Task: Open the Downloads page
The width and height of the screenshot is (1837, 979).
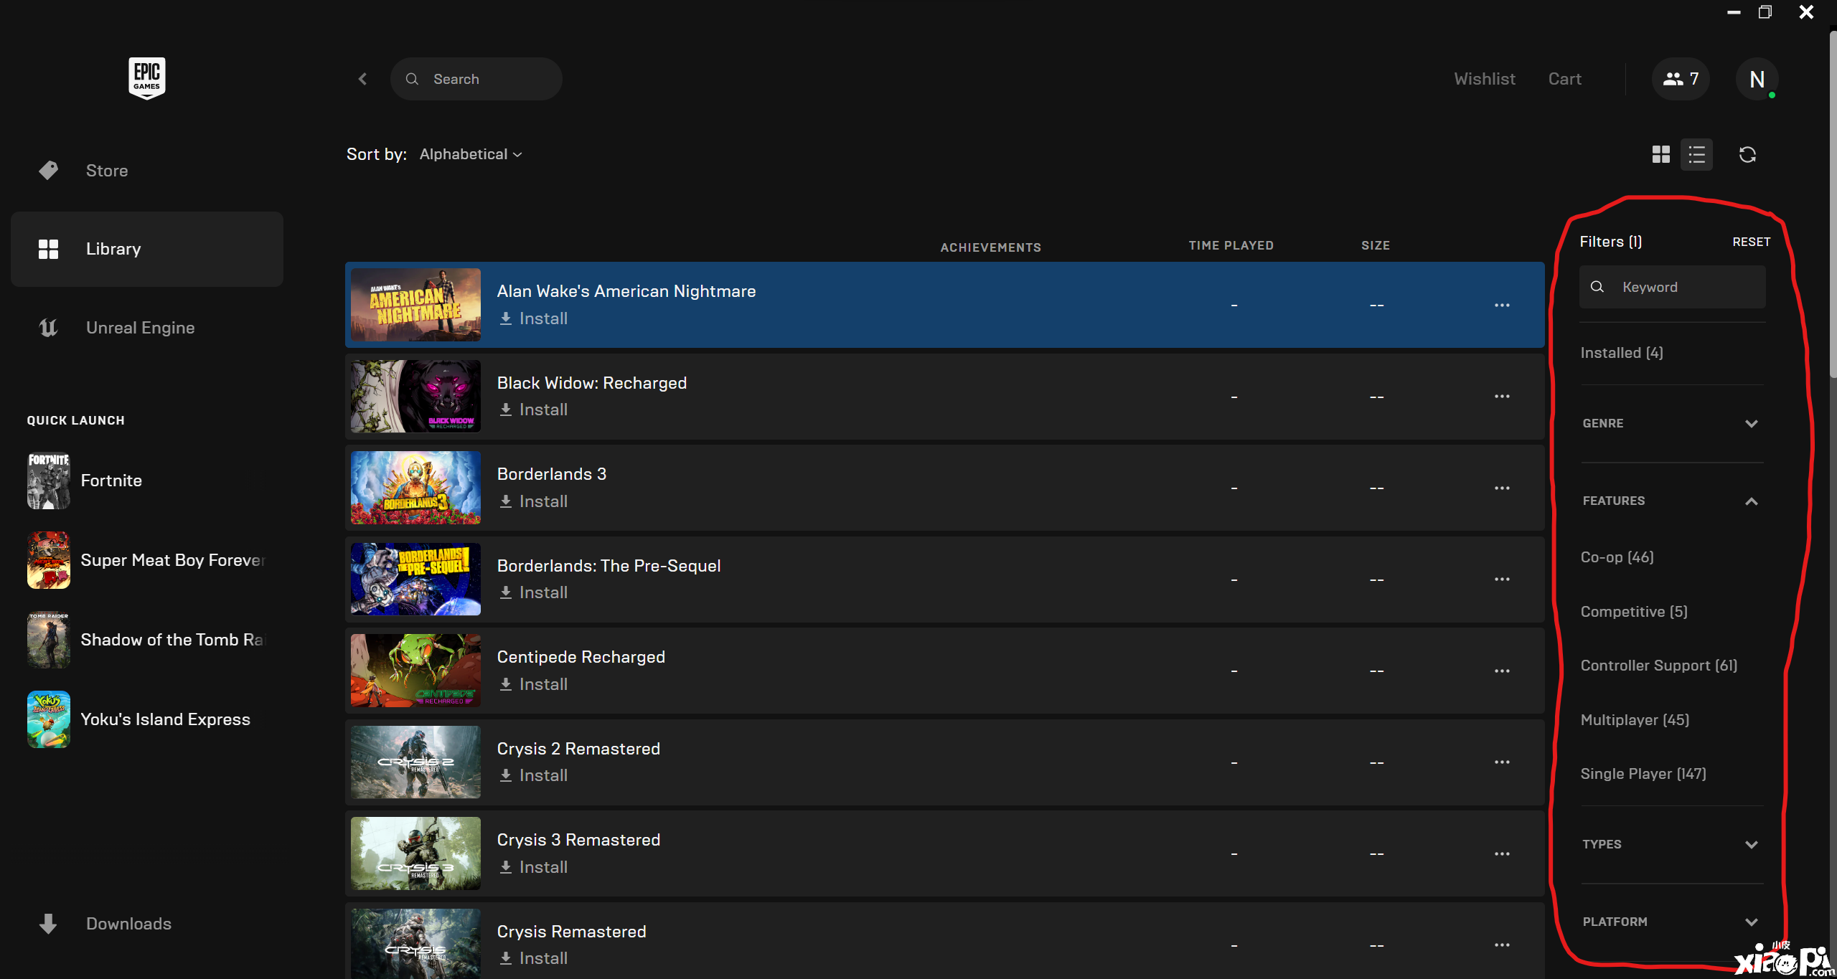Action: [x=147, y=924]
